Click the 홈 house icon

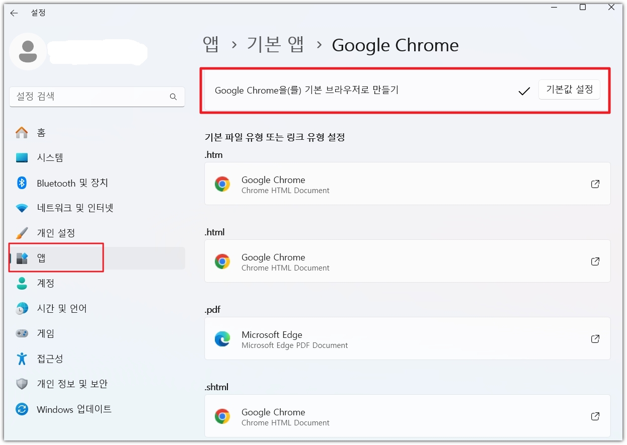(22, 133)
